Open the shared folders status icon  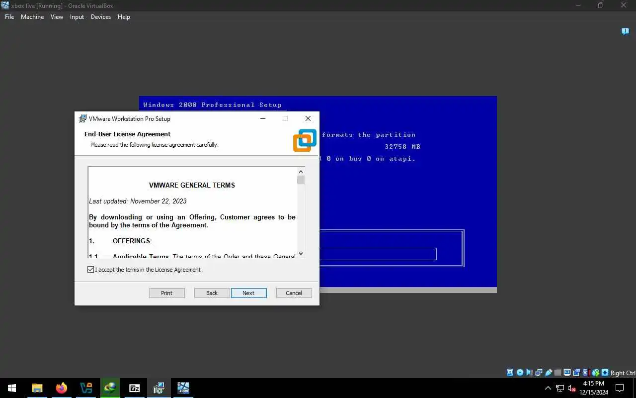pos(557,373)
